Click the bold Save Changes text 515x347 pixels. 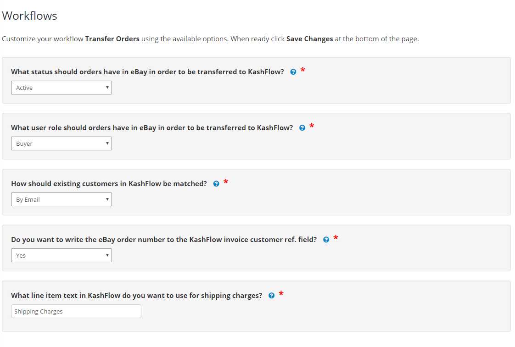309,39
